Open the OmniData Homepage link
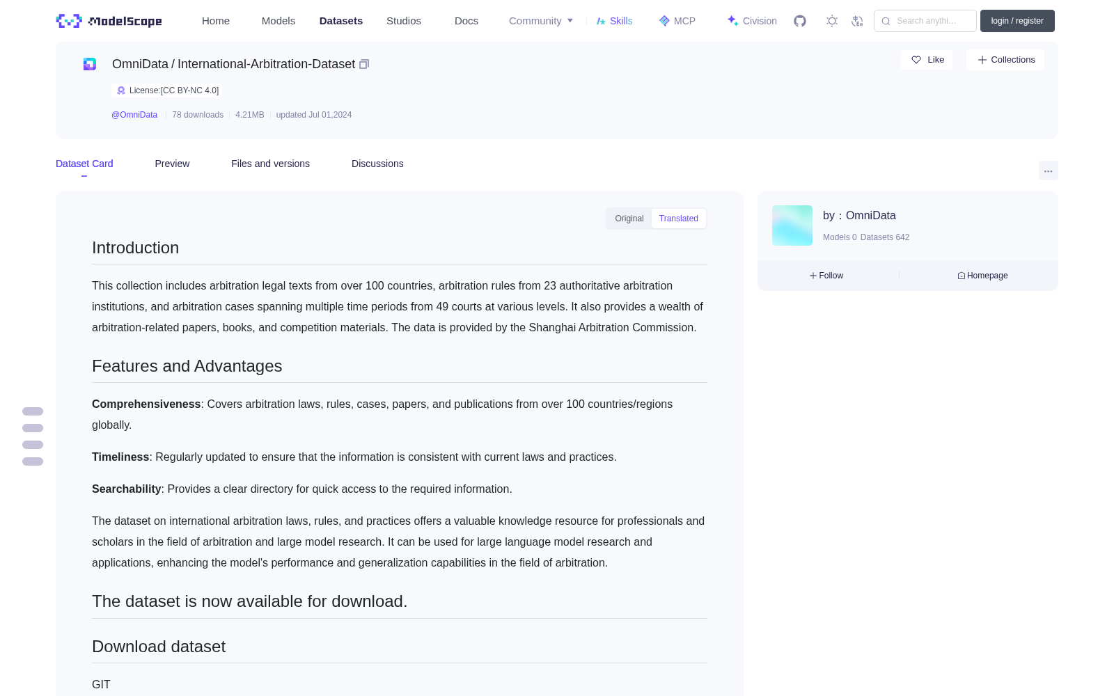 pos(982,276)
